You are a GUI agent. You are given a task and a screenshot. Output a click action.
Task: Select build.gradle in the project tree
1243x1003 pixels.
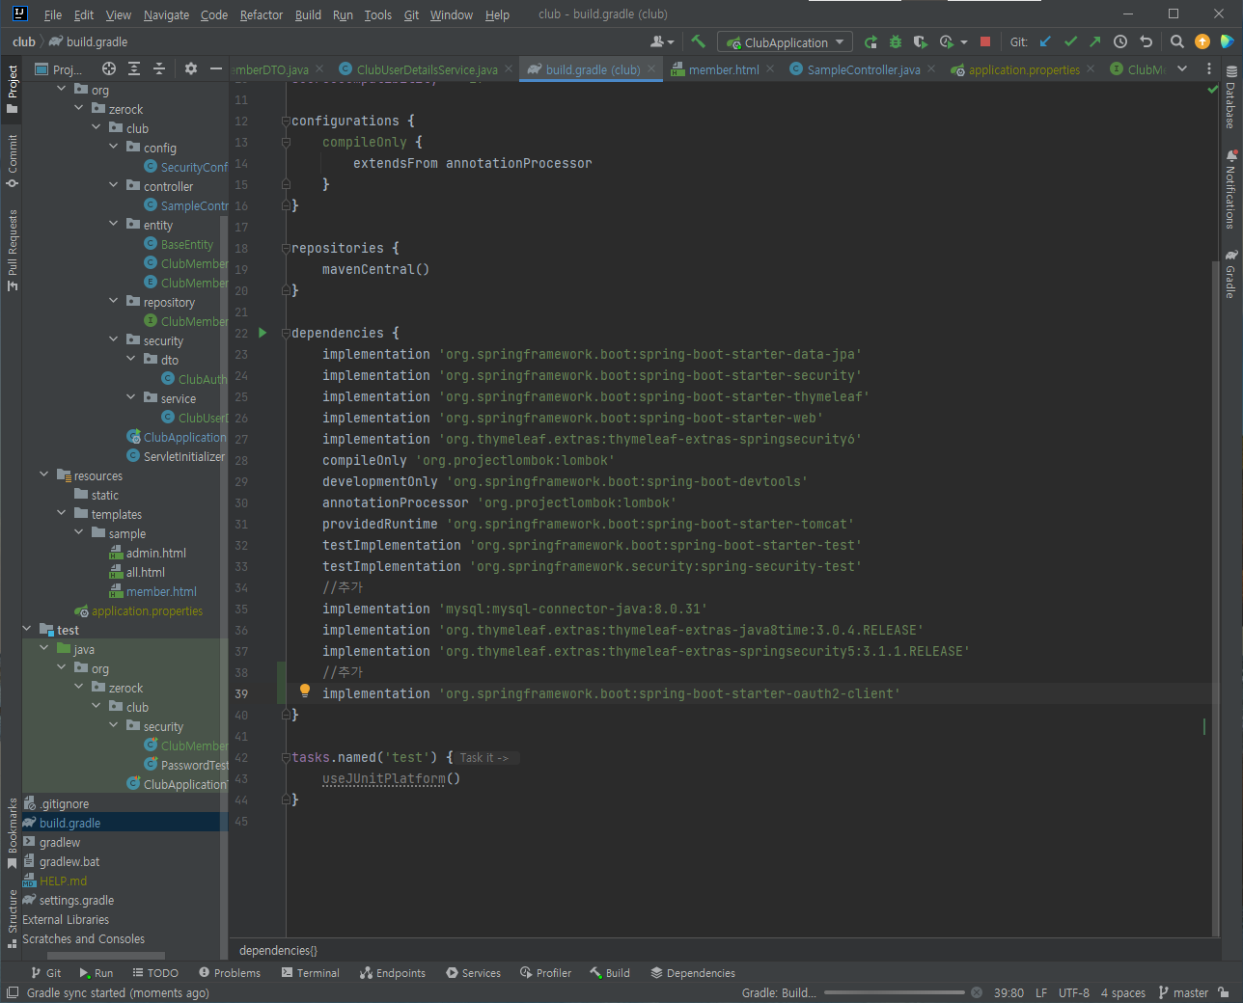69,823
